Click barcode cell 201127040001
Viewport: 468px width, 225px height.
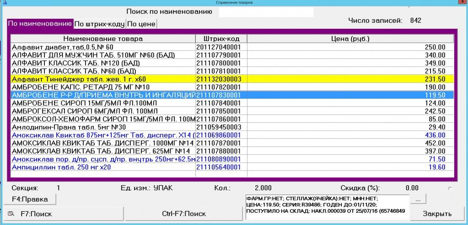coord(221,47)
